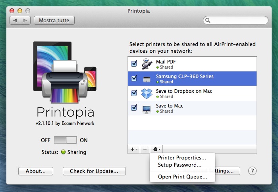The width and height of the screenshot is (278, 192).
Task: Click the red close window button
Action: [x=12, y=11]
